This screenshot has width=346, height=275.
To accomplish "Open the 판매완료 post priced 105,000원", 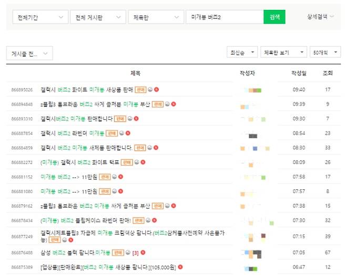I will click(108, 267).
